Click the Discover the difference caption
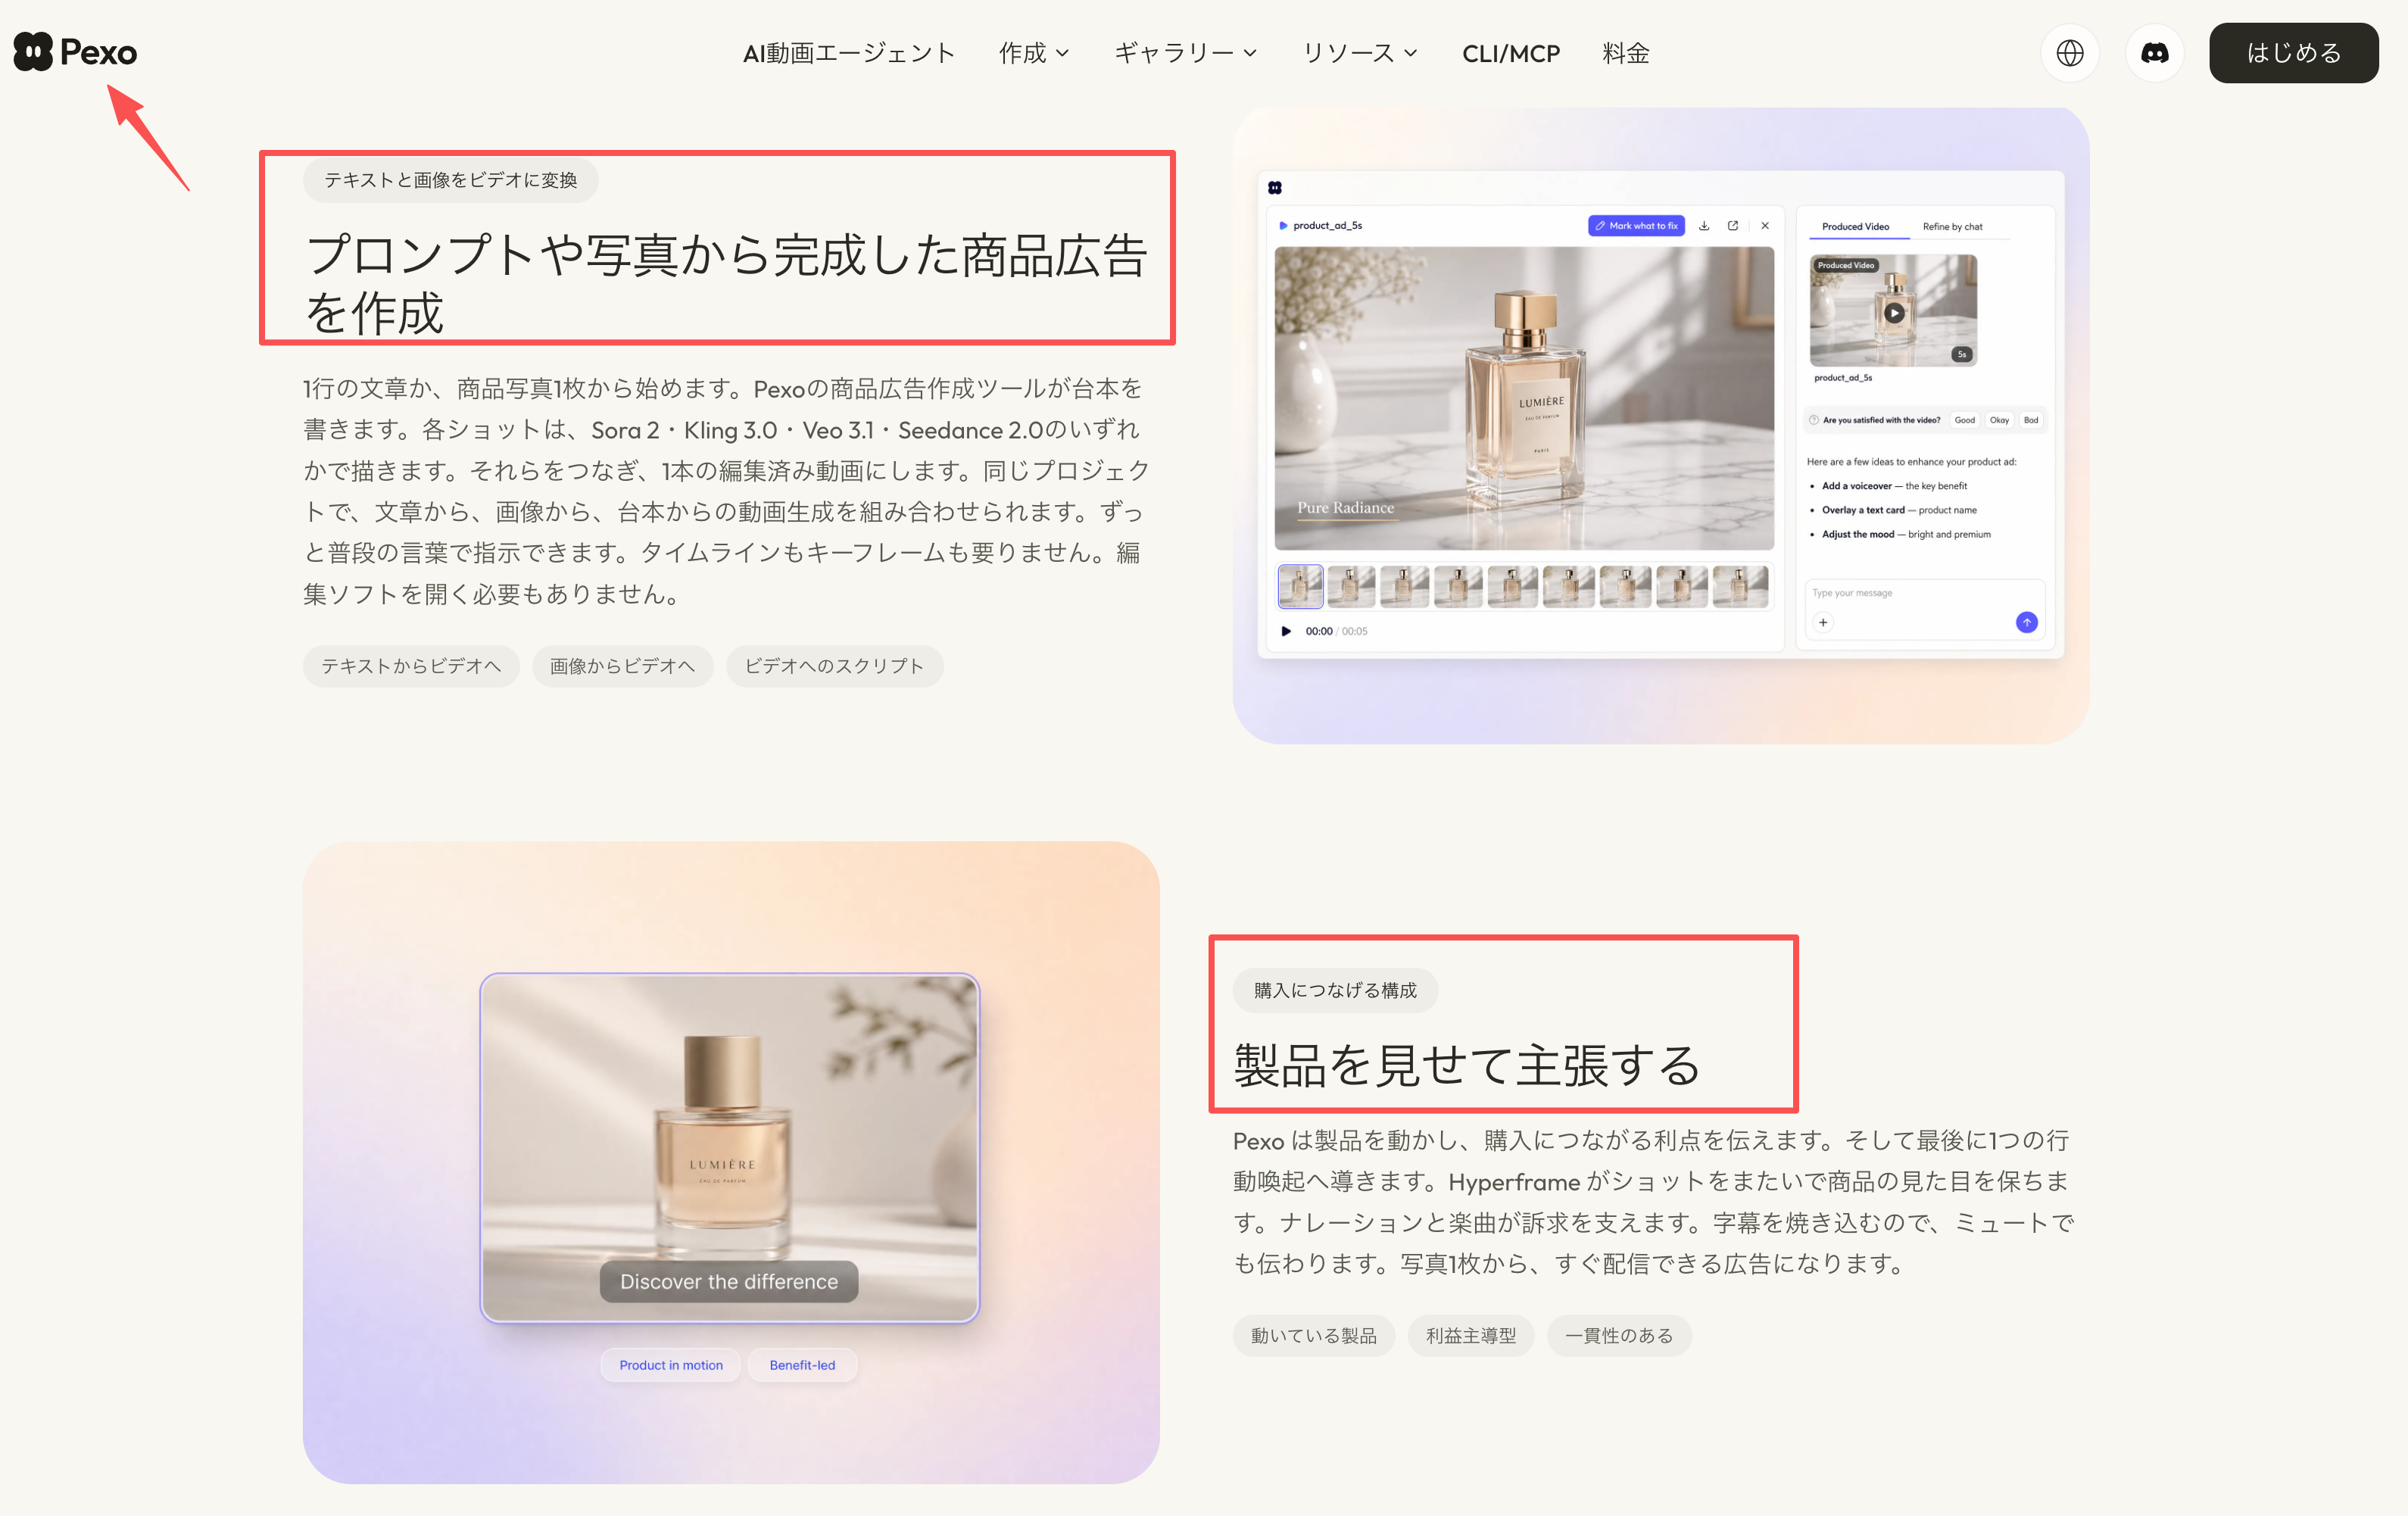The image size is (2408, 1516). point(729,1282)
